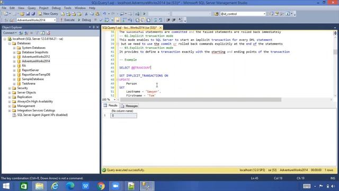
Task: Open Google Chrome from the taskbar
Action: coord(101,186)
